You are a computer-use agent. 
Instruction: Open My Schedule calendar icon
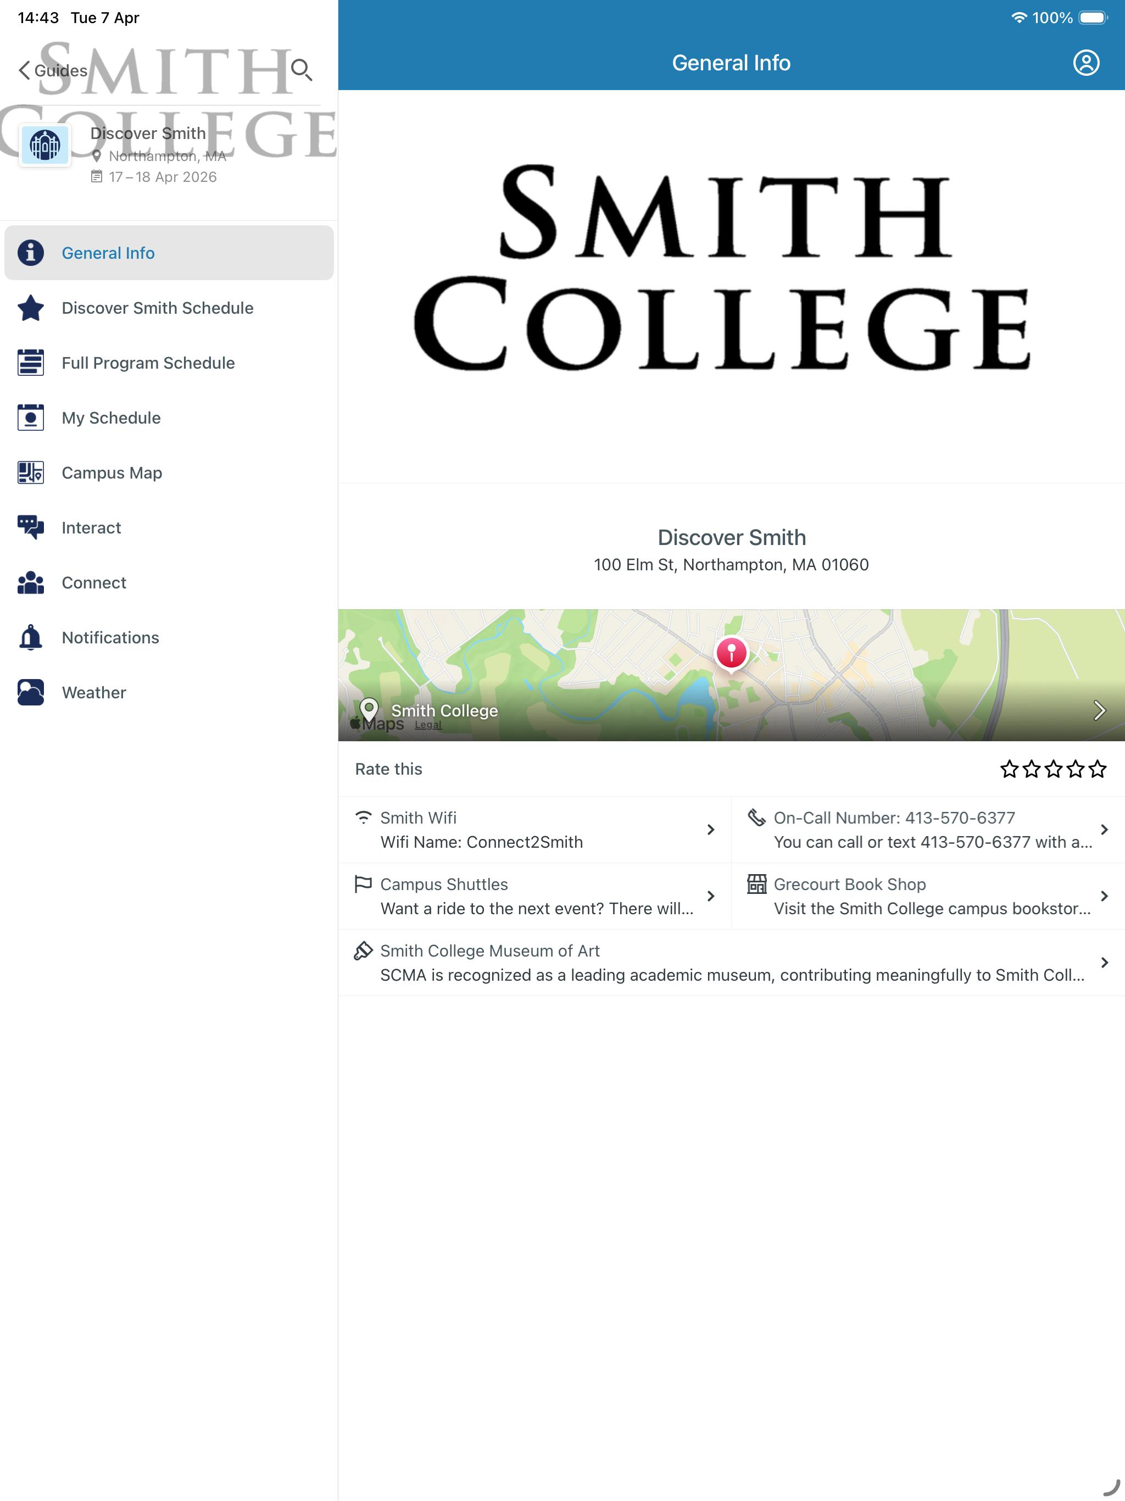click(x=31, y=418)
